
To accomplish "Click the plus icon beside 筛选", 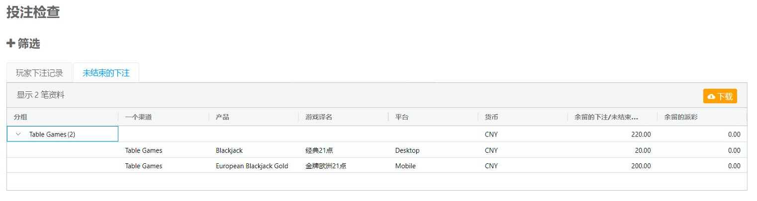I will click(10, 44).
